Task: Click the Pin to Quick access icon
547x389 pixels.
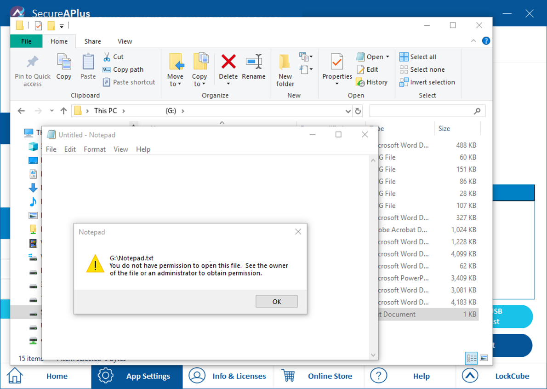Action: click(33, 62)
